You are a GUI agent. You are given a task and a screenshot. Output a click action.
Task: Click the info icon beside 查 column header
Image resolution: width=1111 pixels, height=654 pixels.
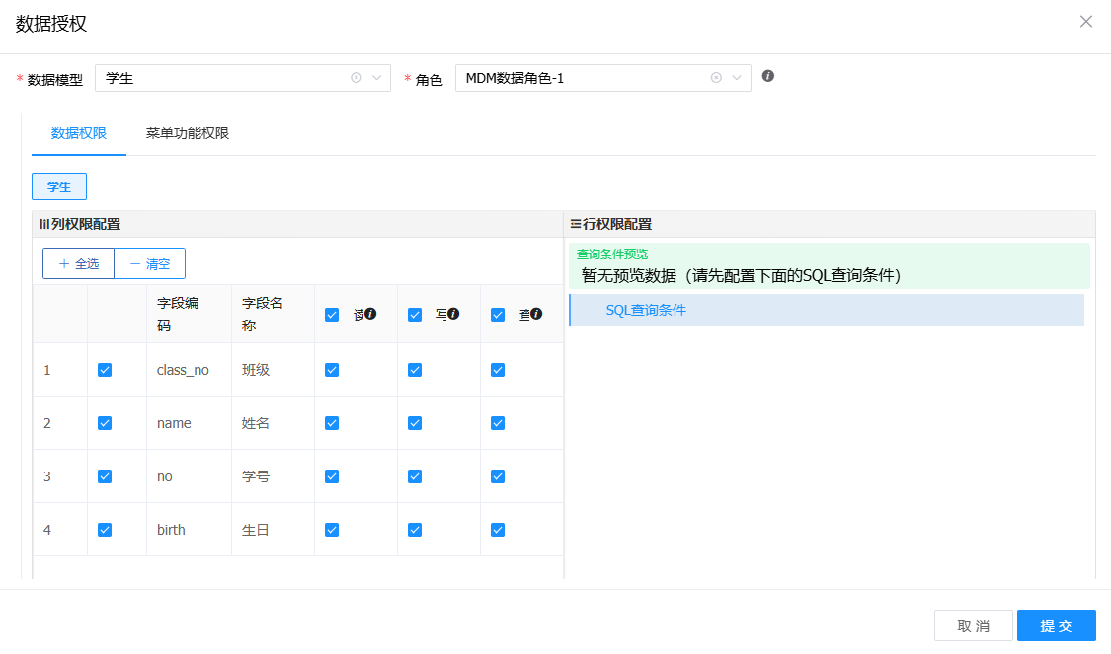536,314
